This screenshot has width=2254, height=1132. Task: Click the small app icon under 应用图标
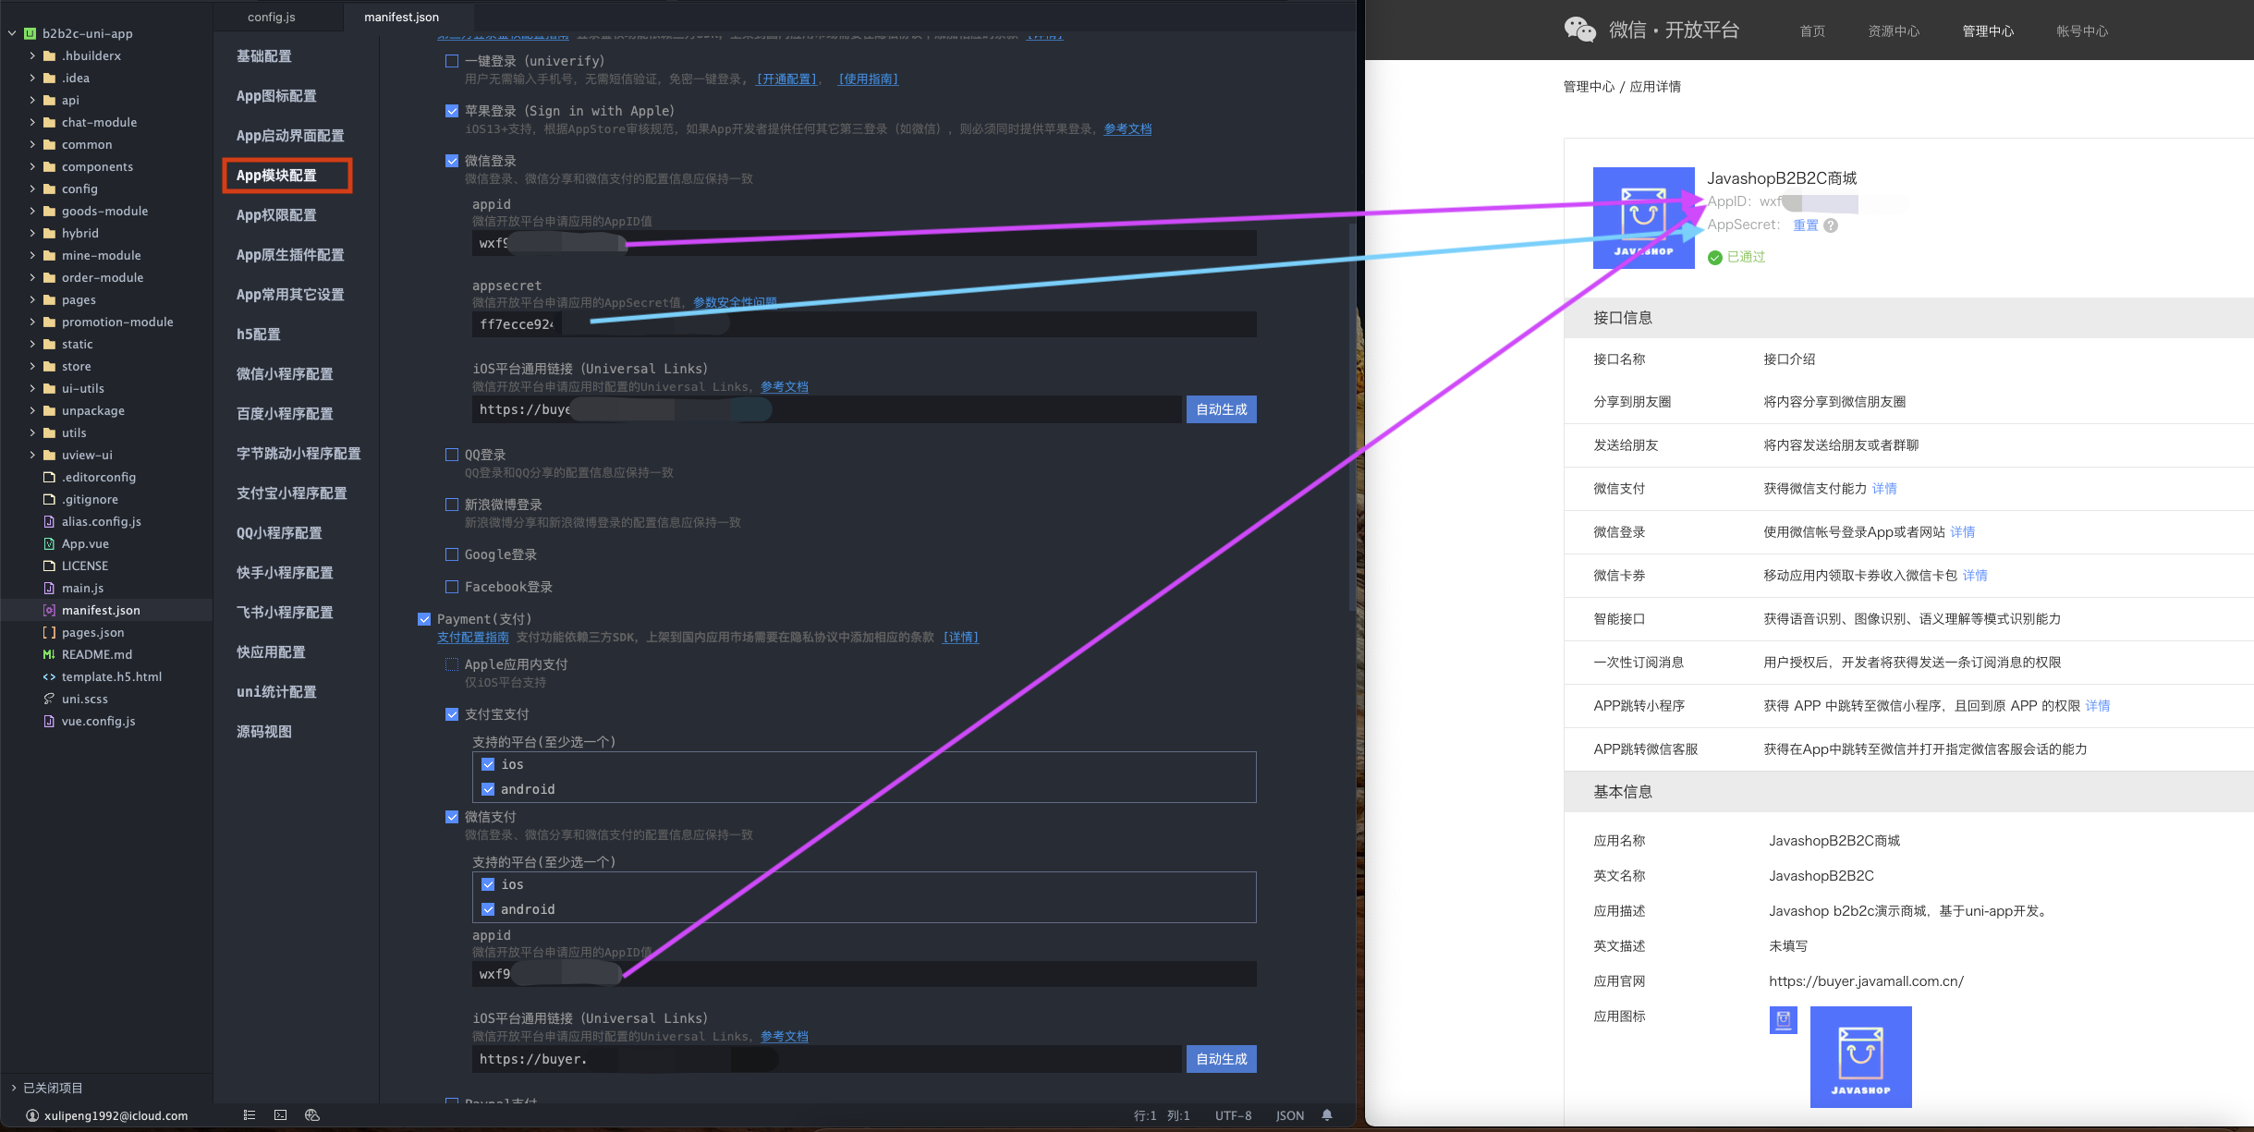point(1783,1020)
